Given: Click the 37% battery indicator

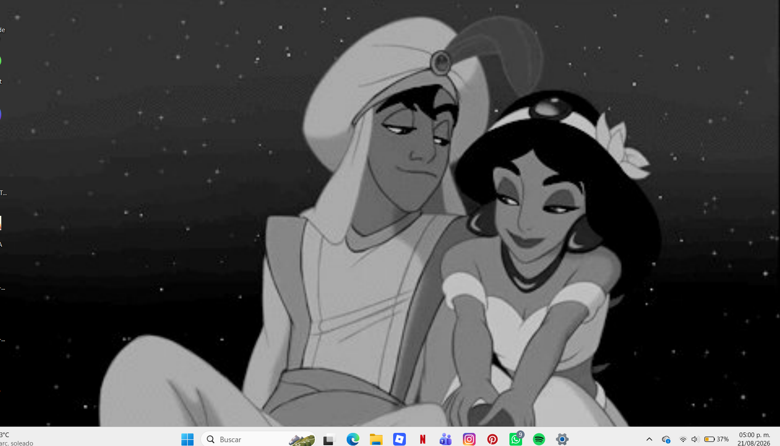Looking at the screenshot, I should coord(717,439).
